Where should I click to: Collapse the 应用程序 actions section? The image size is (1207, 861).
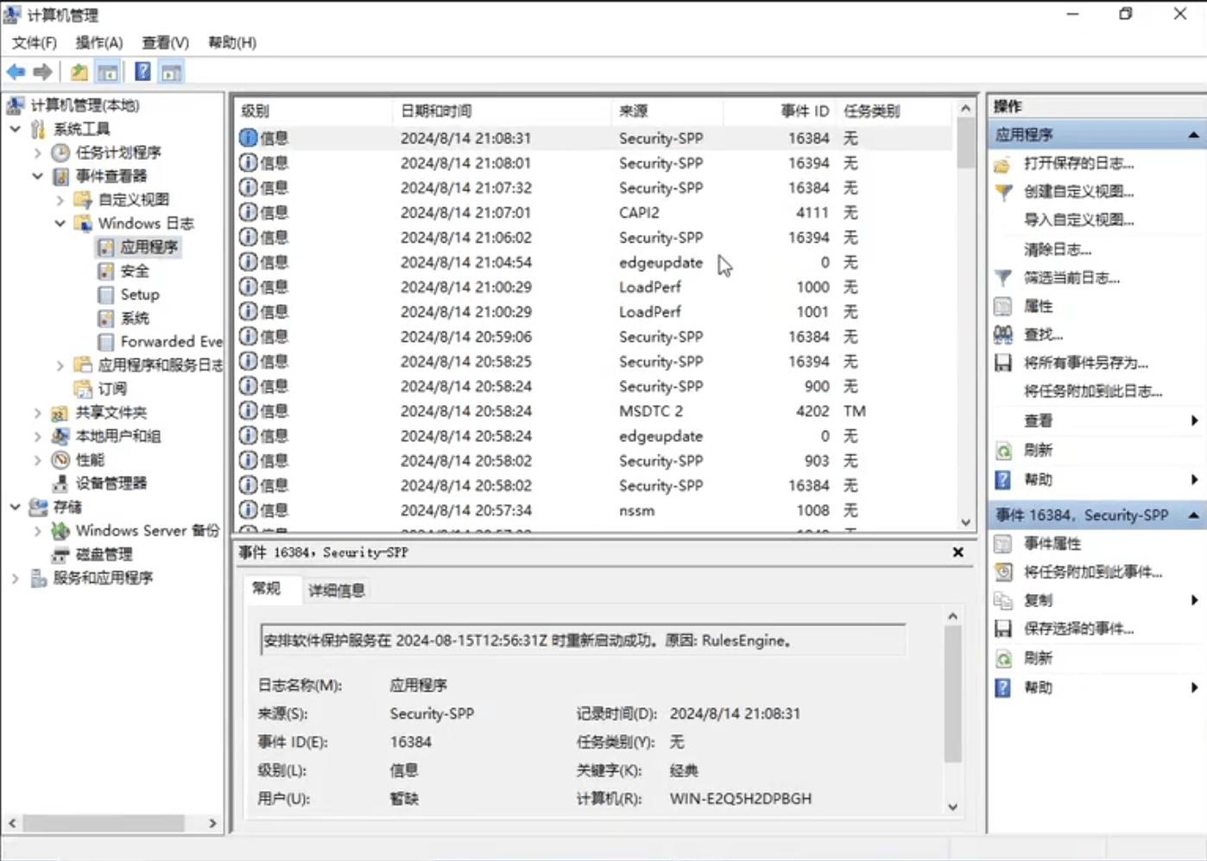(x=1193, y=135)
